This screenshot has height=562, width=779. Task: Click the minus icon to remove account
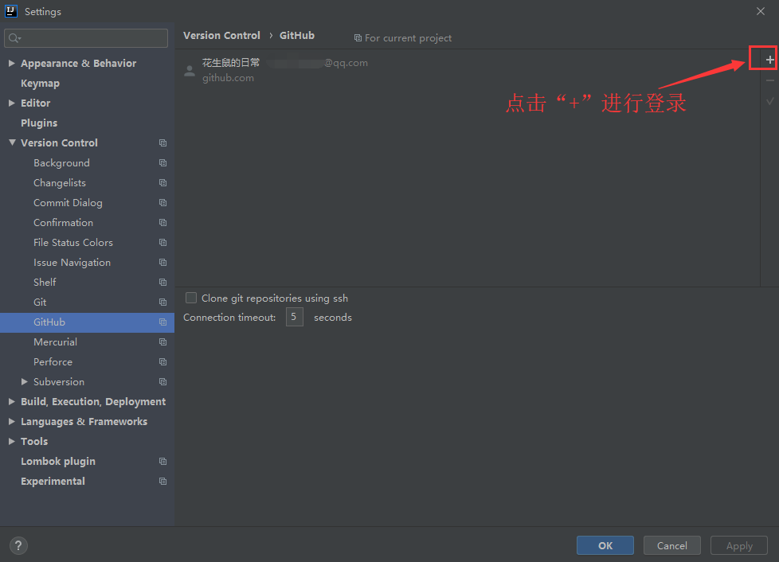click(769, 80)
